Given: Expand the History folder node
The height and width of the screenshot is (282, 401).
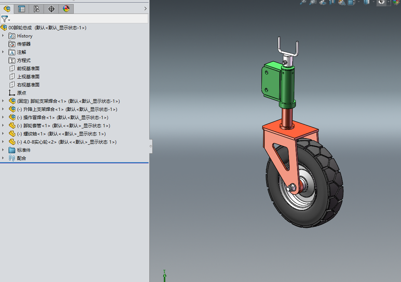Looking at the screenshot, I should pos(3,36).
